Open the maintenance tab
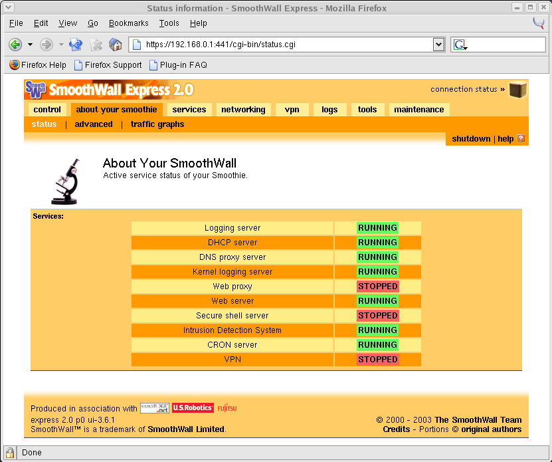 tap(419, 110)
